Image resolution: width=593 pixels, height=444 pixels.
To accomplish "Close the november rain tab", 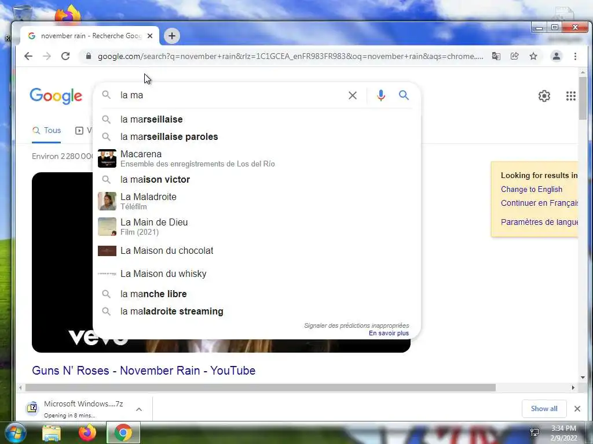I will pyautogui.click(x=150, y=36).
